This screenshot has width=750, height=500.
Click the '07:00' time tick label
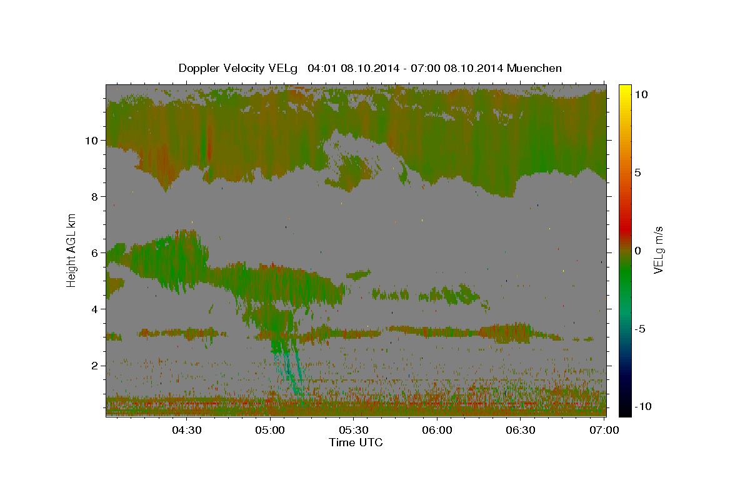[x=604, y=431]
